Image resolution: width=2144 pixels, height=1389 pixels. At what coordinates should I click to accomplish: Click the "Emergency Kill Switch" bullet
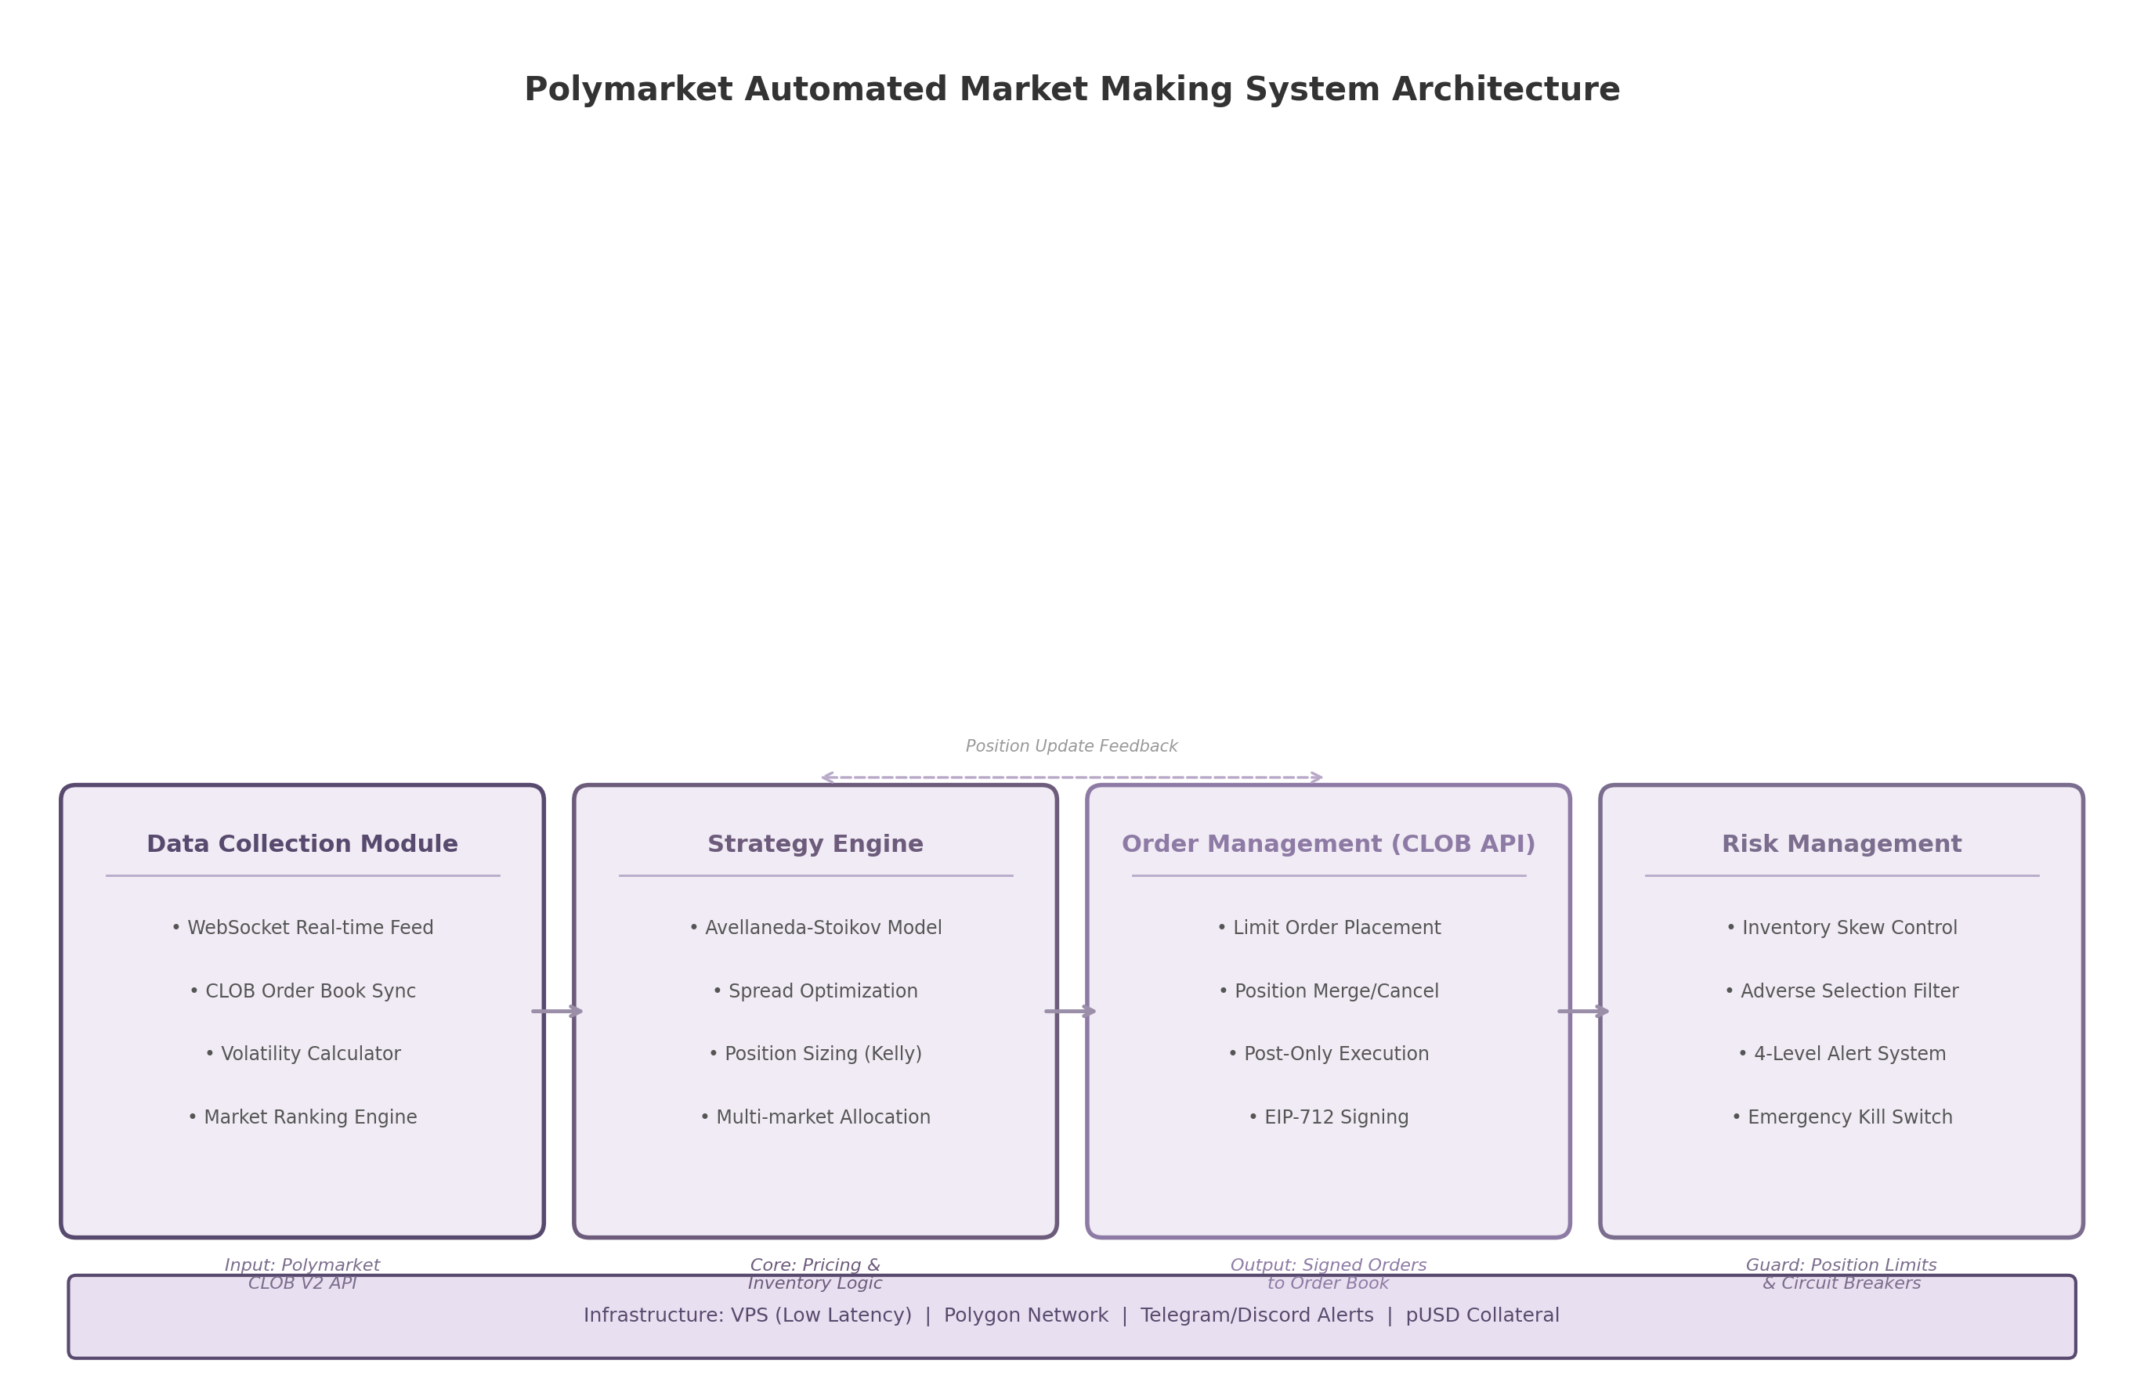click(1842, 1117)
